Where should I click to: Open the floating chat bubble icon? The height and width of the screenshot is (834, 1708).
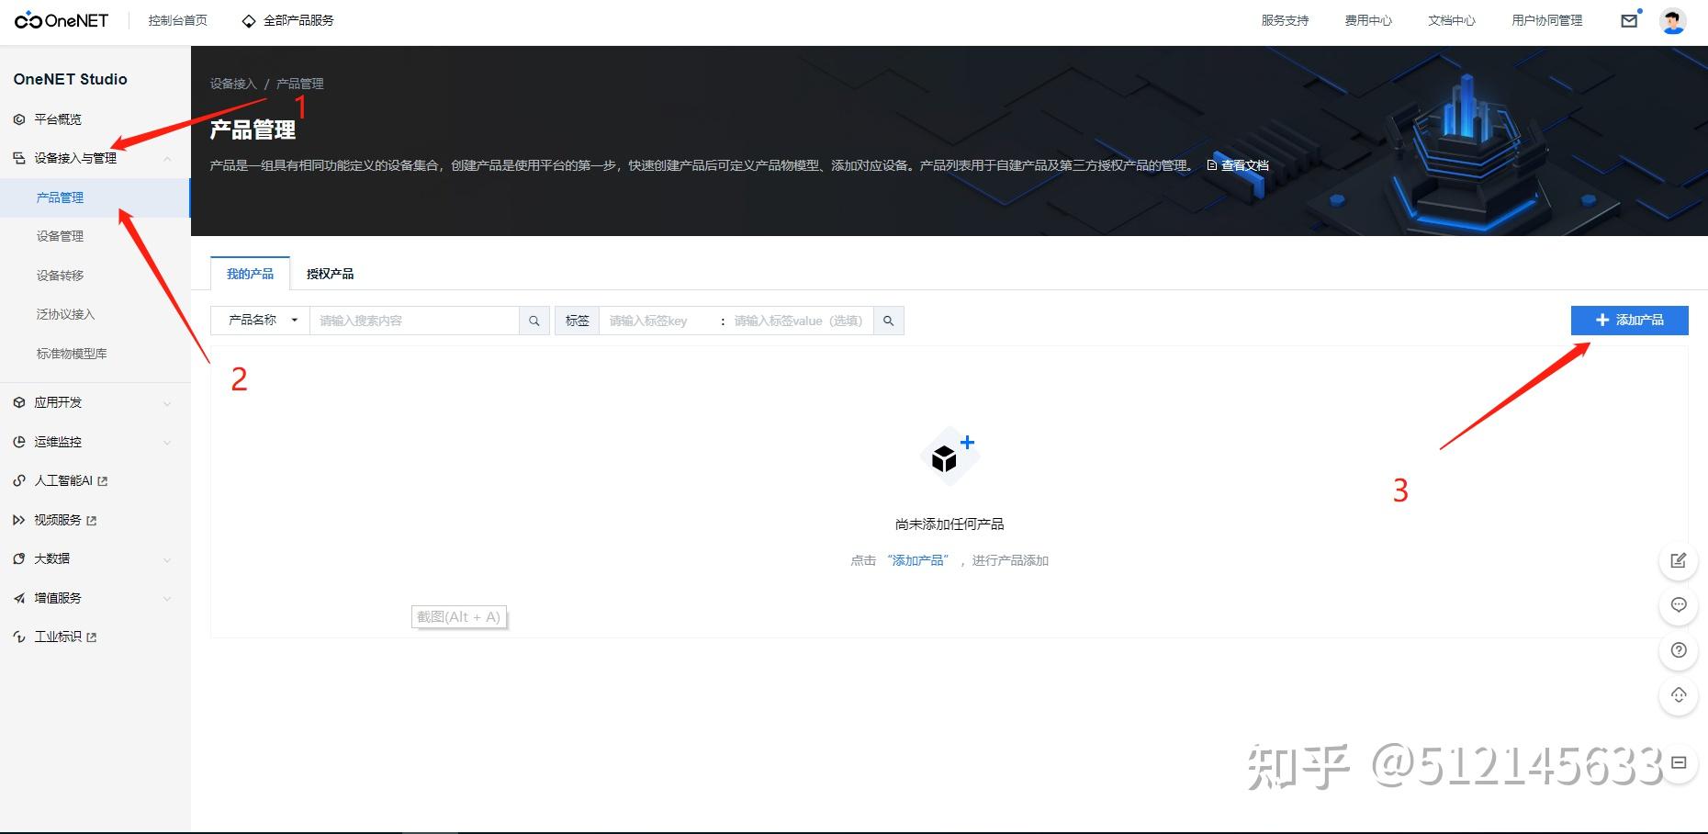(x=1679, y=605)
